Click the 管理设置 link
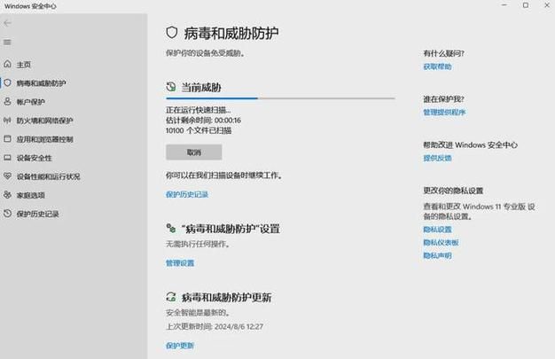Screen dimensions: 555x359 [x=180, y=263]
